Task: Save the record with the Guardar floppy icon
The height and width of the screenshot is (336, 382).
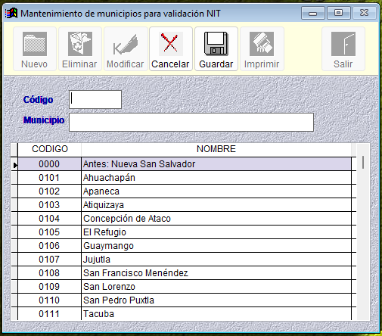Action: (x=216, y=44)
